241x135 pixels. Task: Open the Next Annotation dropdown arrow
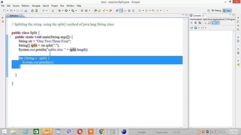point(143,10)
